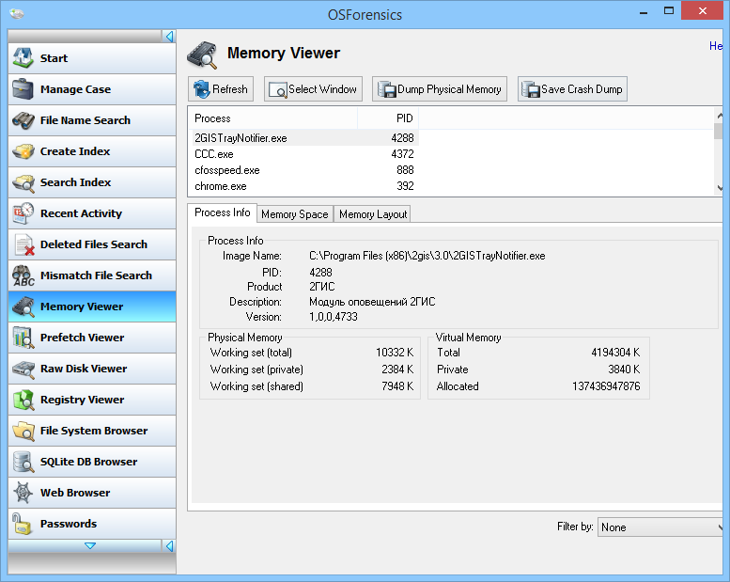This screenshot has width=730, height=582.
Task: Minimize the OSForensics window
Action: (644, 11)
